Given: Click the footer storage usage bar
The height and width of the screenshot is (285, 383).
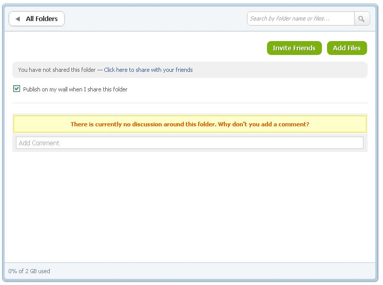Looking at the screenshot, I should (190, 271).
